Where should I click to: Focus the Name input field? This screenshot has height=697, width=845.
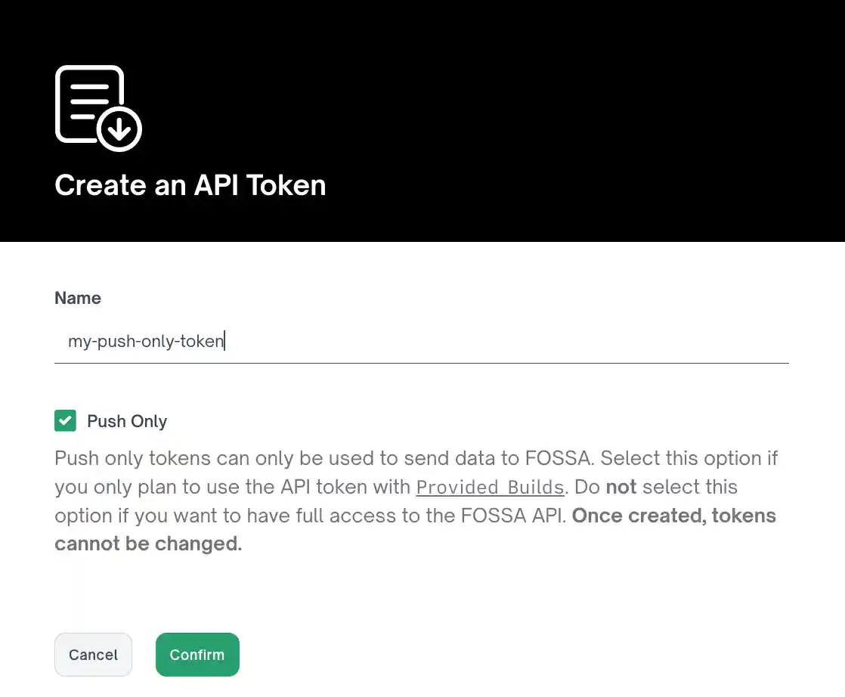421,342
